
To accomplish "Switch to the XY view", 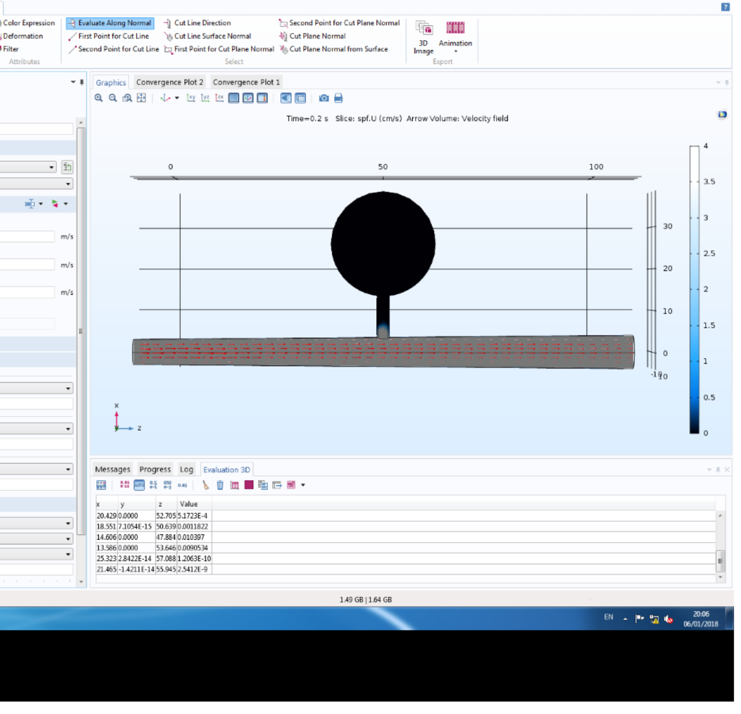I will click(x=191, y=98).
